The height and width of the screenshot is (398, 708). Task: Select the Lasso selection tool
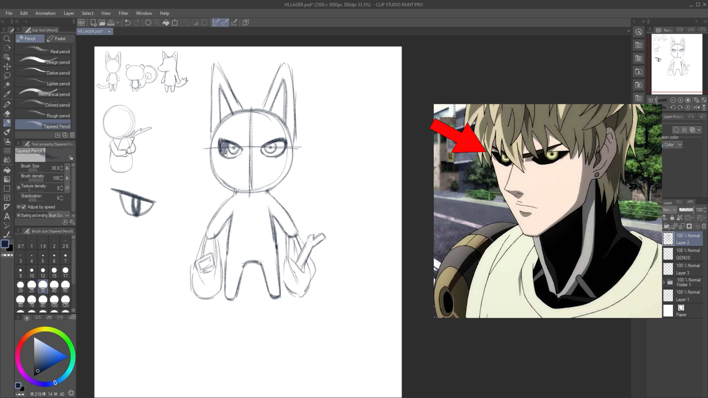(x=7, y=76)
